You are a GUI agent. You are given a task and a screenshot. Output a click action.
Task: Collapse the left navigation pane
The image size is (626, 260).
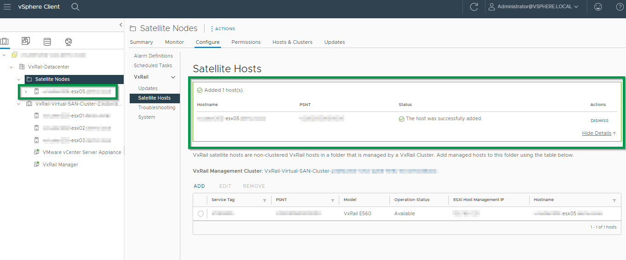pyautogui.click(x=121, y=25)
